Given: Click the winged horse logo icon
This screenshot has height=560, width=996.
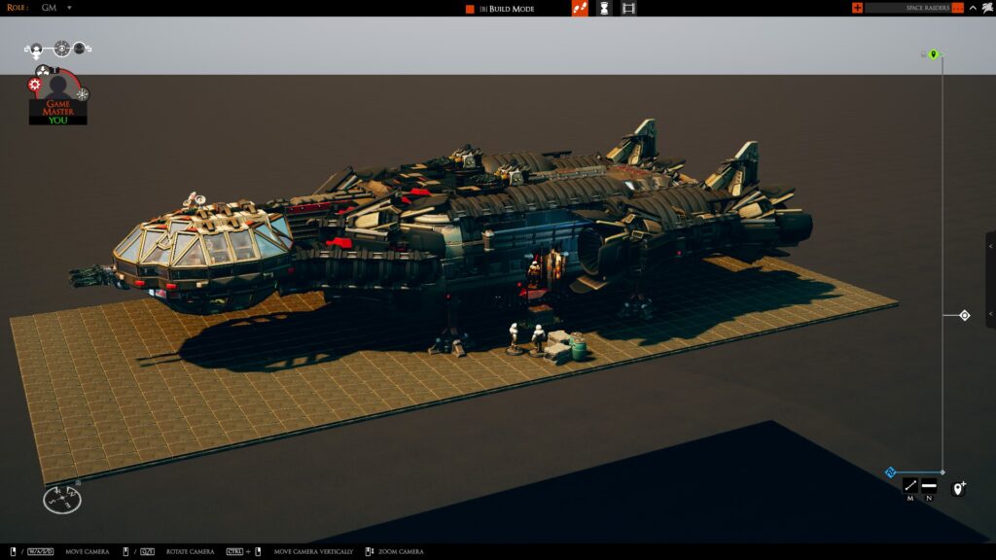Looking at the screenshot, I should [x=987, y=8].
